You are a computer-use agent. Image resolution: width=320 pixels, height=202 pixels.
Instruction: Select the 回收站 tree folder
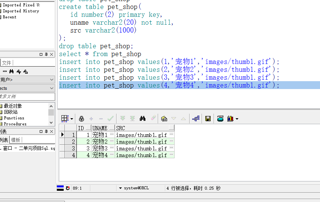pos(11,112)
